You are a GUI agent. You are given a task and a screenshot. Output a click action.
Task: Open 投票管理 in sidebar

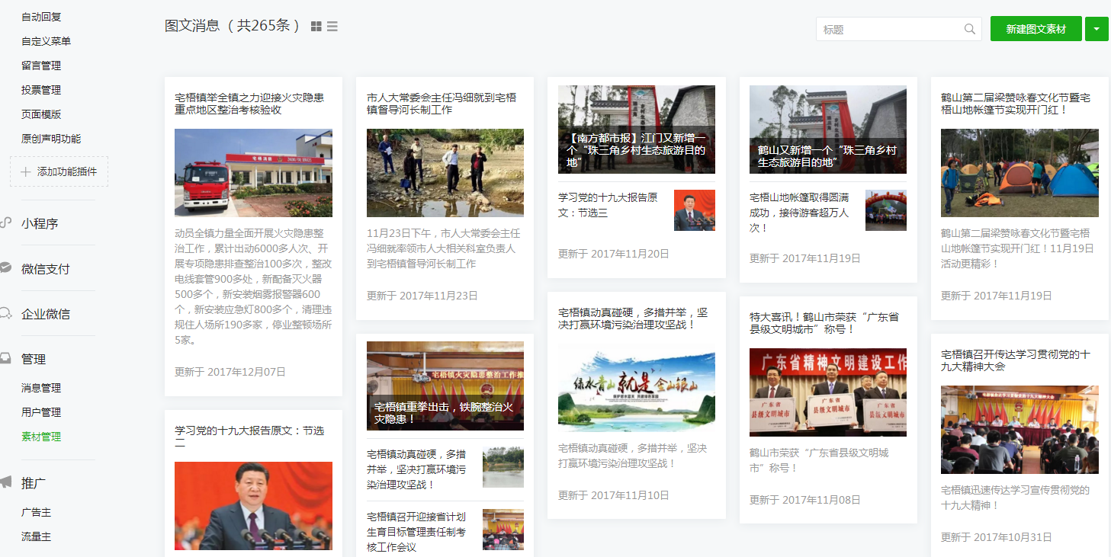pos(41,90)
